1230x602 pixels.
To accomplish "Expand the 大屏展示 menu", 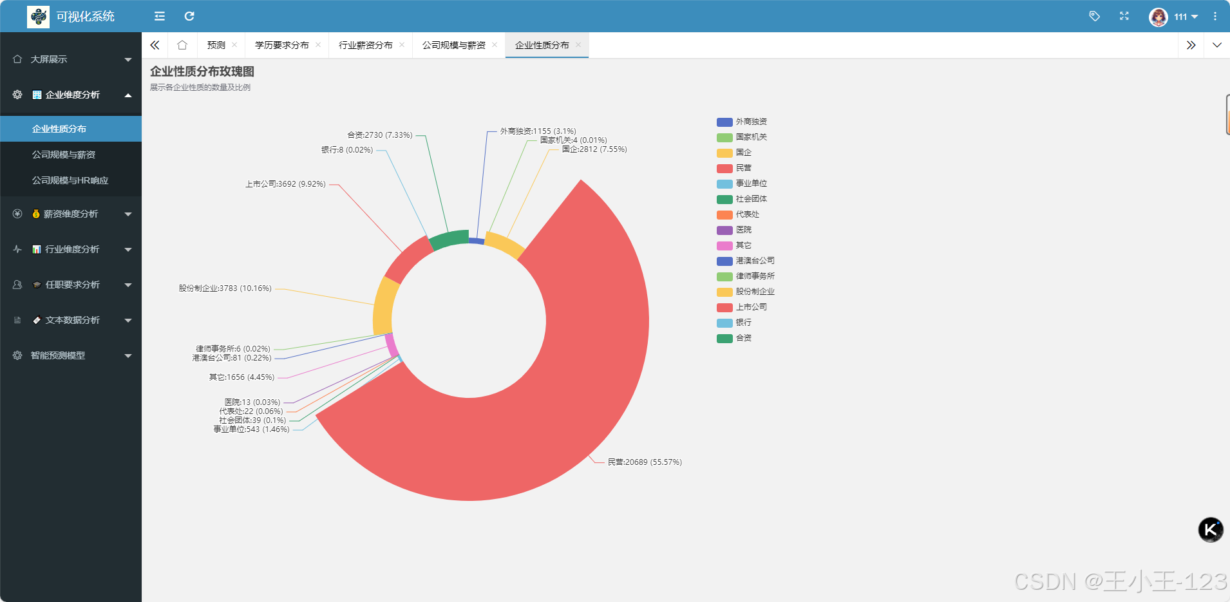I will (71, 59).
